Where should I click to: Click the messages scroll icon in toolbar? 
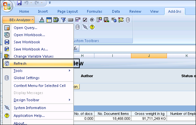(x=121, y=20)
